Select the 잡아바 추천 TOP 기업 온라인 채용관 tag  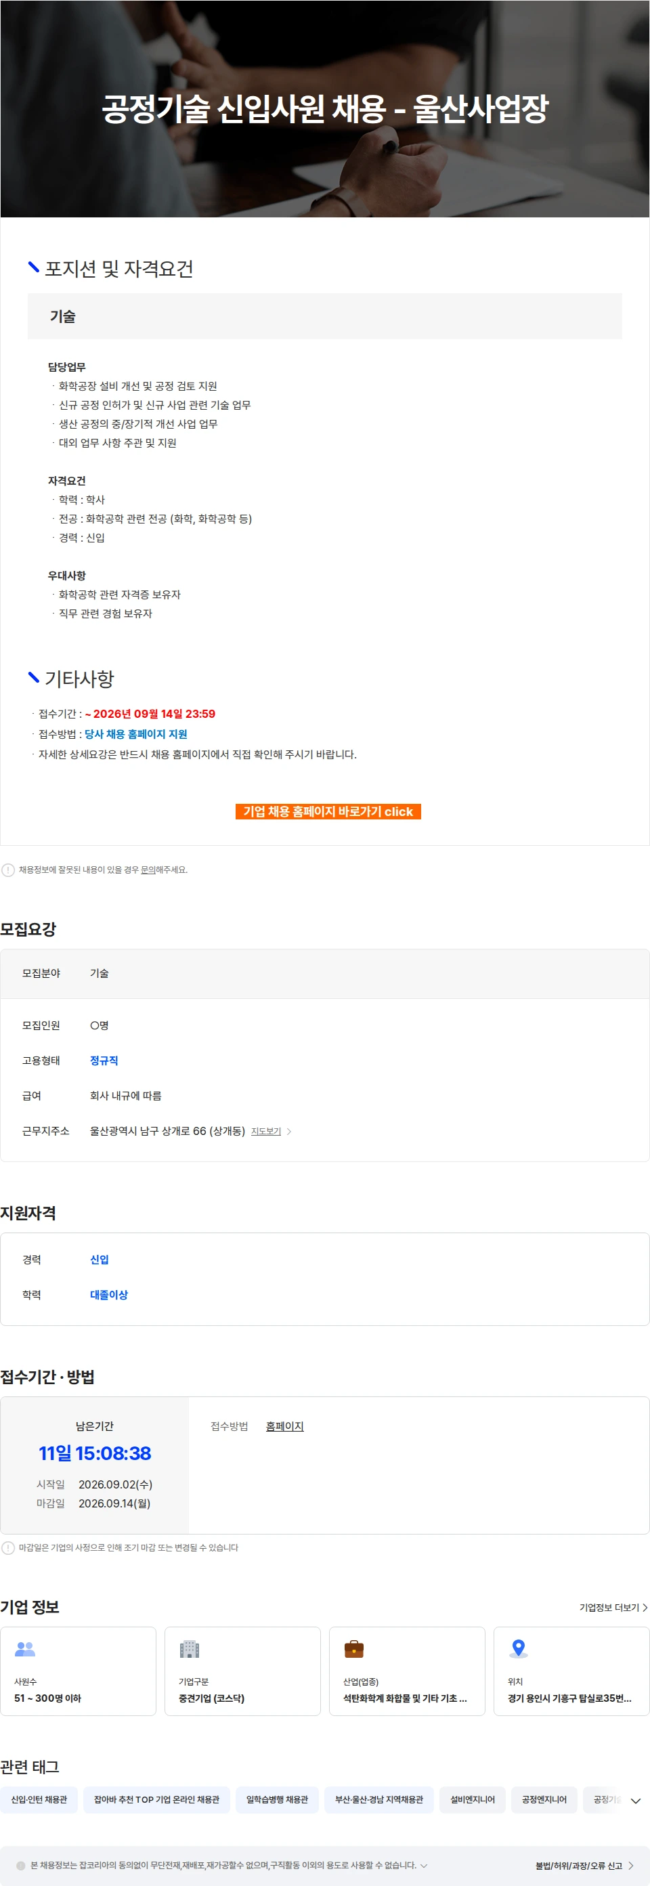click(x=156, y=1799)
